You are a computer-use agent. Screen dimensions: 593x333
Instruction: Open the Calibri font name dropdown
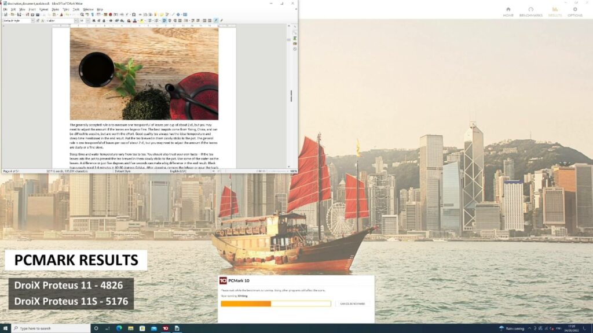point(76,21)
